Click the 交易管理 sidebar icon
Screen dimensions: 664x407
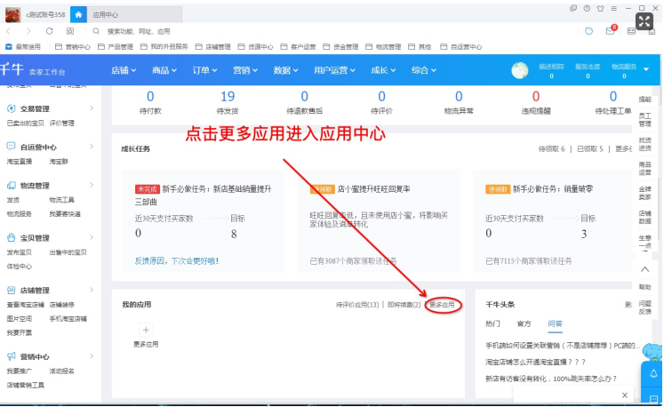(12, 108)
